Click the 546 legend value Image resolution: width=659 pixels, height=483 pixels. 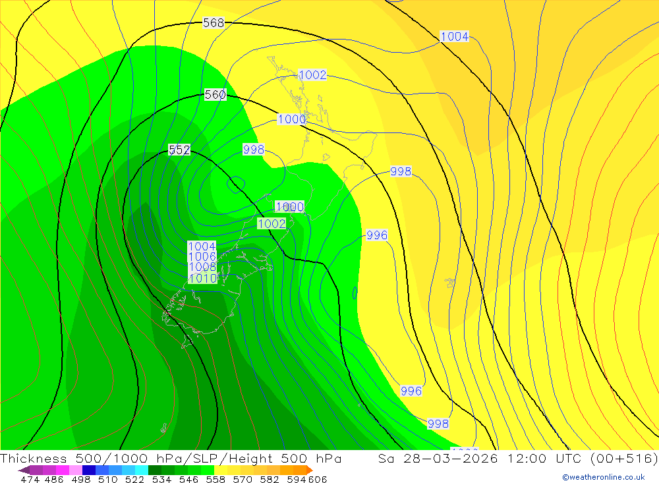tap(188, 479)
